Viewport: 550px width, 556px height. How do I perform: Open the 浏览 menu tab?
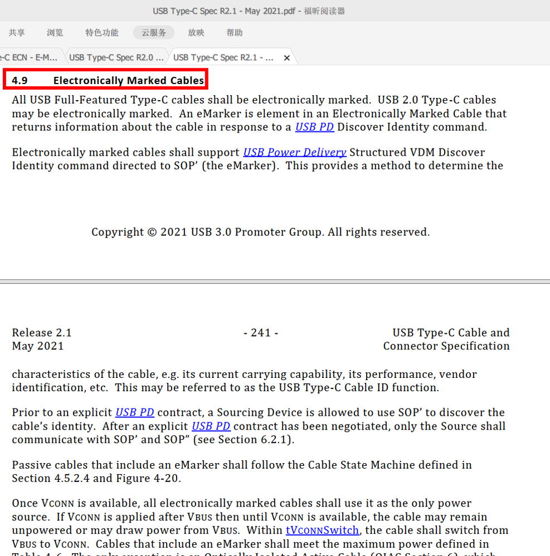55,33
